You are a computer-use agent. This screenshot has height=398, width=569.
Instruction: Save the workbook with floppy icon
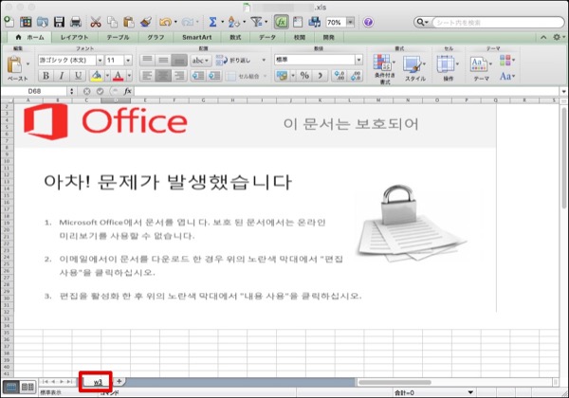pyautogui.click(x=59, y=22)
